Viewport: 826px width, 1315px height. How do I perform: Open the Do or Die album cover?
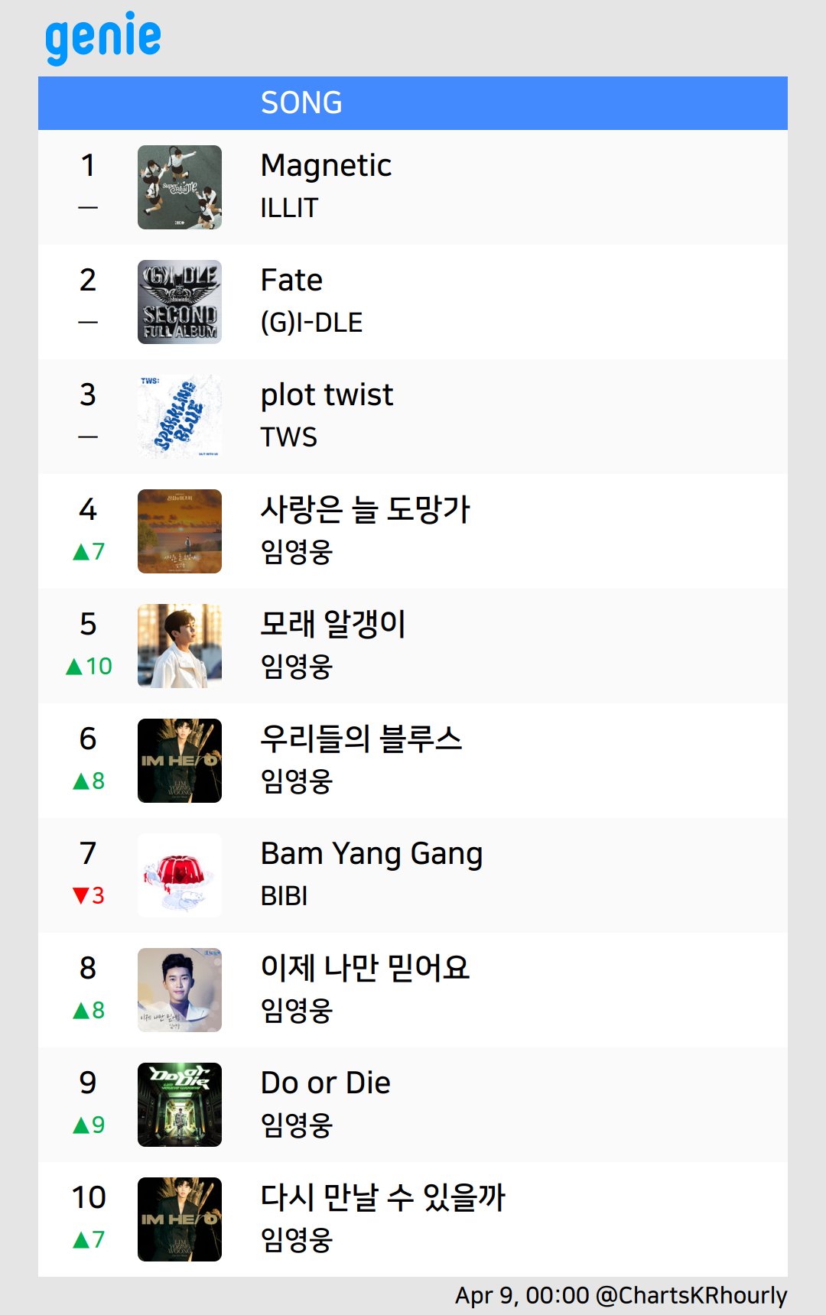(180, 1105)
